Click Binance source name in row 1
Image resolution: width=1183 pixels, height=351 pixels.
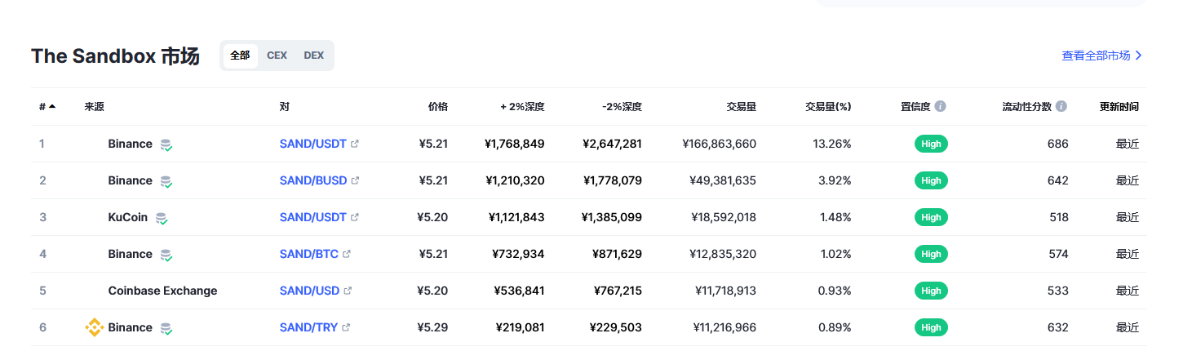131,144
